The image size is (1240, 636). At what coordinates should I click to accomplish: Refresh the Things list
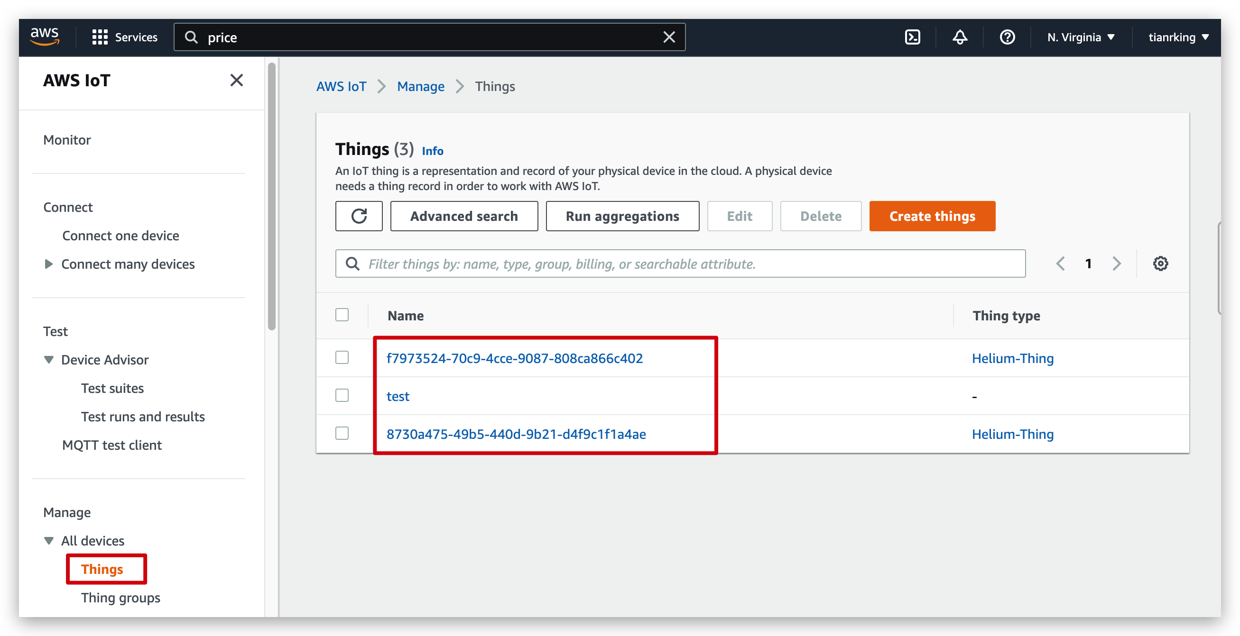tap(359, 216)
